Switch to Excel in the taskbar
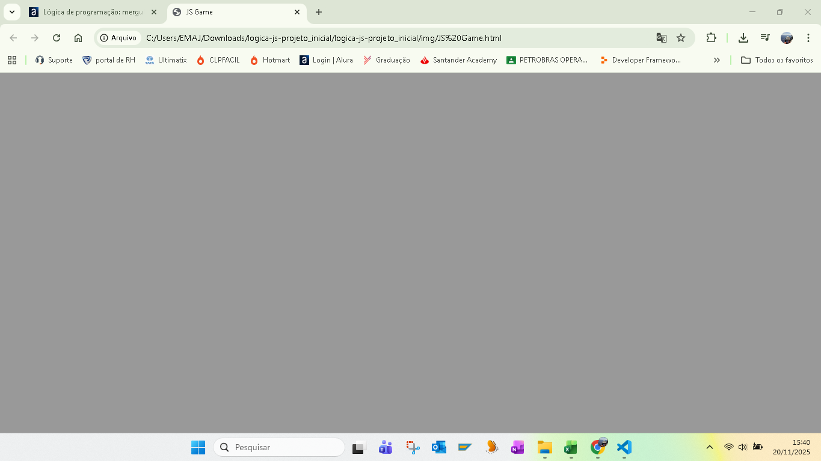Image resolution: width=821 pixels, height=461 pixels. pyautogui.click(x=571, y=447)
